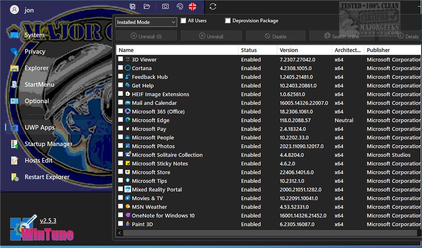Click the horizontal scrollbar under the list
The height and width of the screenshot is (248, 422).
click(x=270, y=233)
